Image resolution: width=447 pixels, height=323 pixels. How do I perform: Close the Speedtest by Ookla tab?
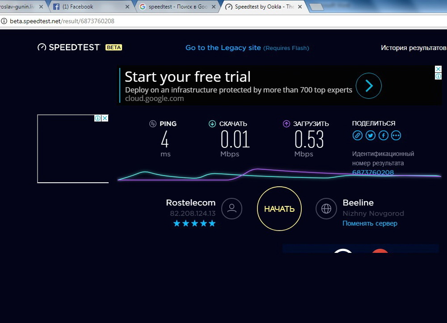[300, 7]
